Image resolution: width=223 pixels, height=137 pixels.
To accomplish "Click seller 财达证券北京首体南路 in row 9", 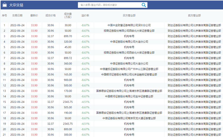I will pyautogui.click(x=194, y=69).
